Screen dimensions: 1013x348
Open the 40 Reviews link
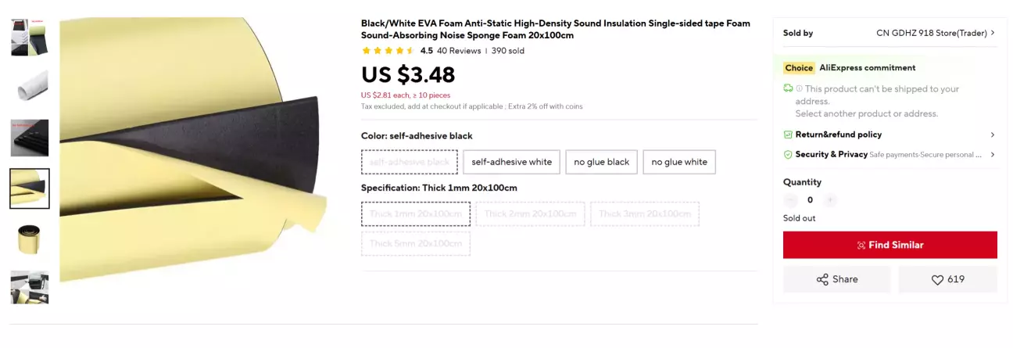coord(459,51)
